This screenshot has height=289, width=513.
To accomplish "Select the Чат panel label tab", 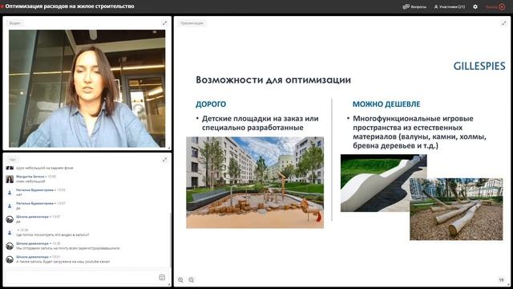I will [13, 160].
